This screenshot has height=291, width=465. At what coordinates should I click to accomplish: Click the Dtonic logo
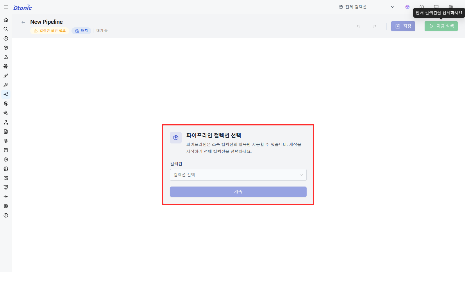coord(23,8)
